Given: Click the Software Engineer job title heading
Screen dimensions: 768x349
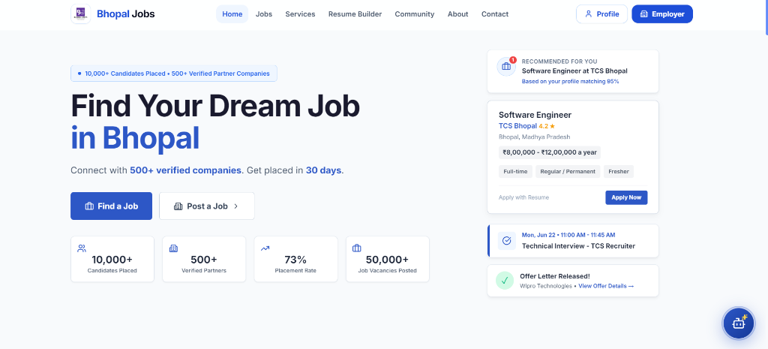Looking at the screenshot, I should point(535,115).
